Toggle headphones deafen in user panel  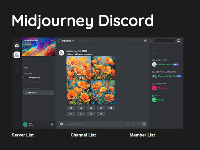point(48,124)
